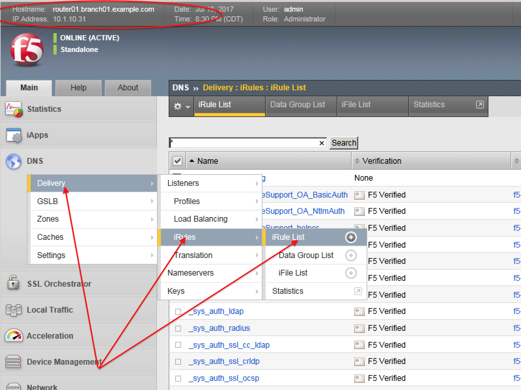Click the pop-out icon beside flyout Statistics
The image size is (521, 390).
358,291
